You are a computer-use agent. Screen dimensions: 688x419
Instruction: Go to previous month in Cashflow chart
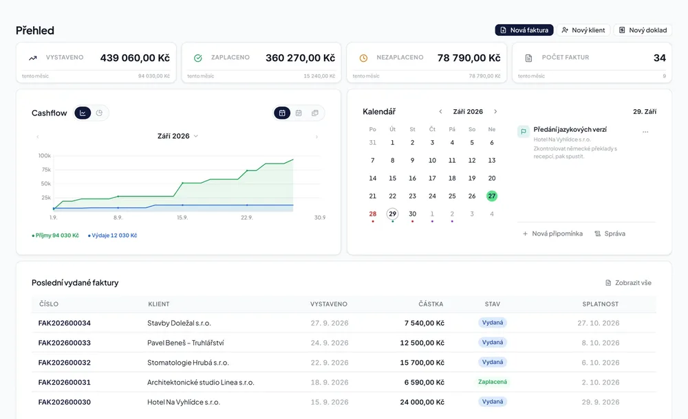click(38, 137)
